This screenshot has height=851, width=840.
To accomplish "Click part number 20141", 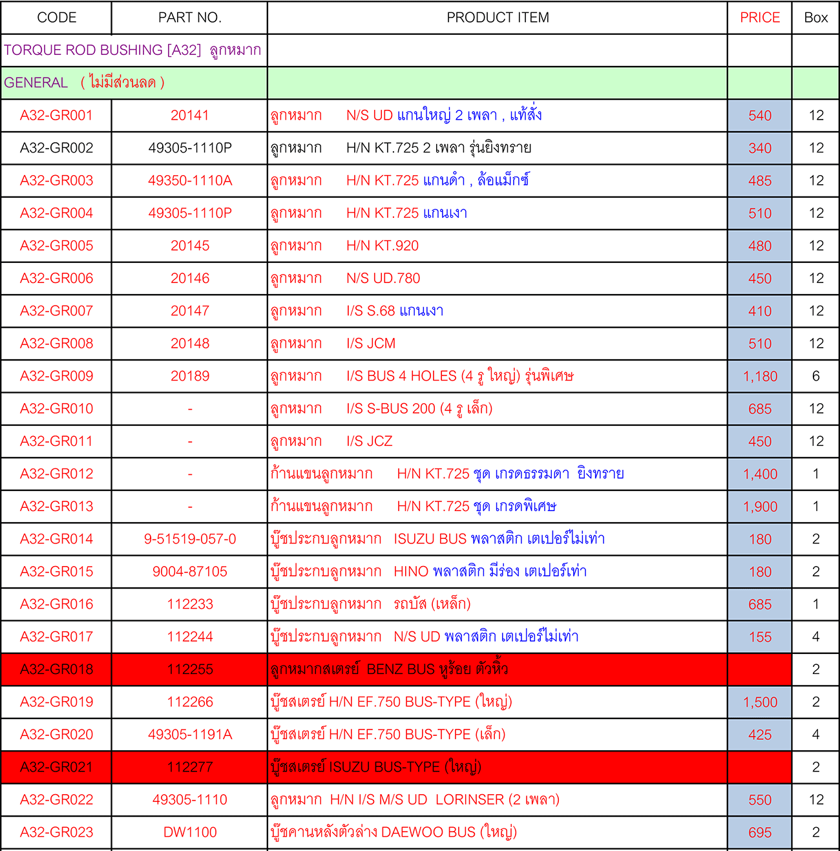I will click(x=190, y=116).
